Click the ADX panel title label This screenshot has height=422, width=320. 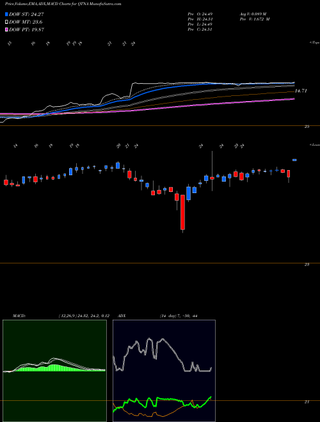(x=122, y=316)
